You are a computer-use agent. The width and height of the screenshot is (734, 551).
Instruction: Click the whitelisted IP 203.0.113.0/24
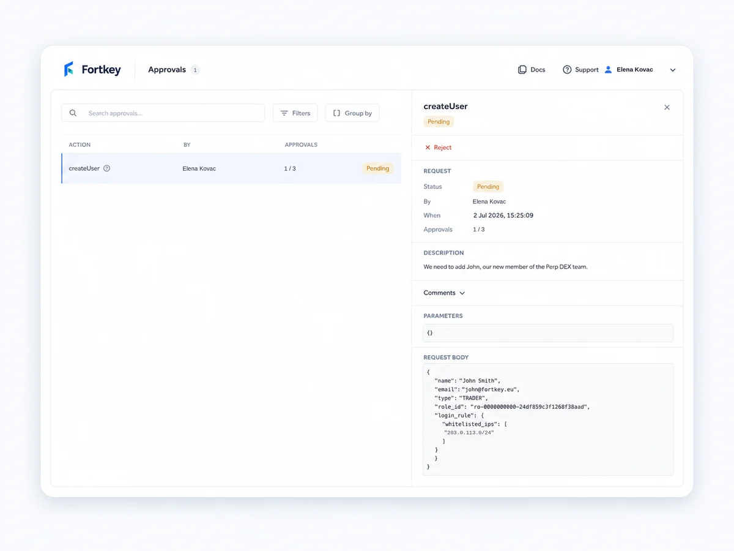click(469, 432)
